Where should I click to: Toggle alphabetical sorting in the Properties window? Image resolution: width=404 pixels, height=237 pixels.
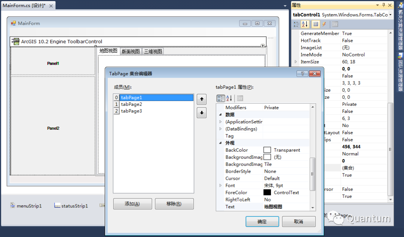click(x=304, y=25)
